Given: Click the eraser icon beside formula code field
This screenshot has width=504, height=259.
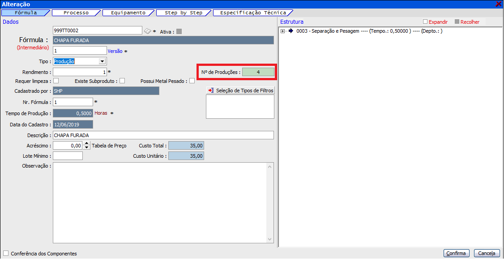Looking at the screenshot, I should pos(148,31).
